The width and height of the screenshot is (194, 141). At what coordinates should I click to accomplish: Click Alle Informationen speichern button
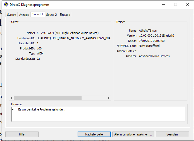pyautogui.click(x=133, y=134)
